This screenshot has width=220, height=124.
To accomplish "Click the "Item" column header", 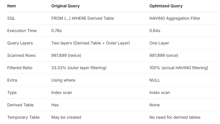I will pyautogui.click(x=11, y=6).
